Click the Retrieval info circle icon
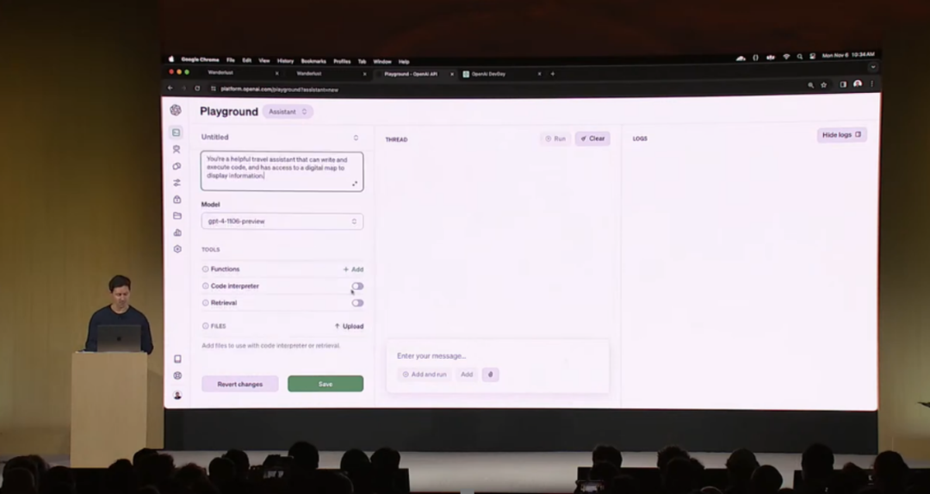930x494 pixels. (205, 302)
